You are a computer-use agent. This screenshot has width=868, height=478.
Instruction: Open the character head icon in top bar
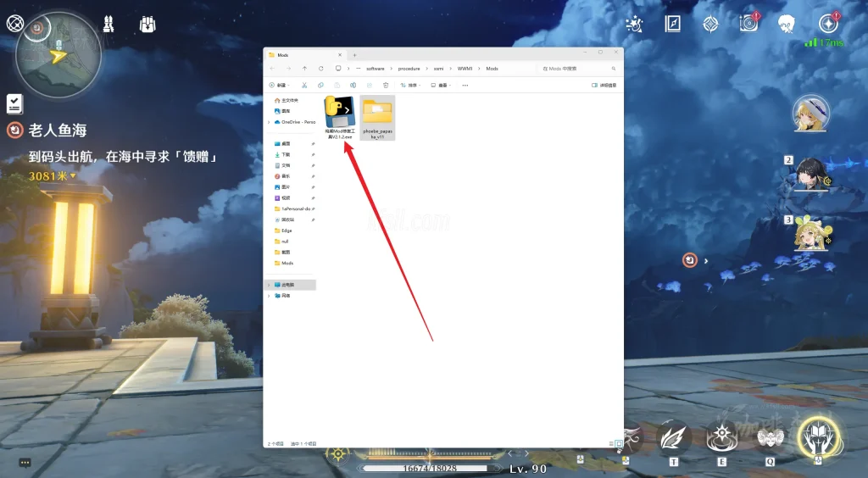coord(787,24)
